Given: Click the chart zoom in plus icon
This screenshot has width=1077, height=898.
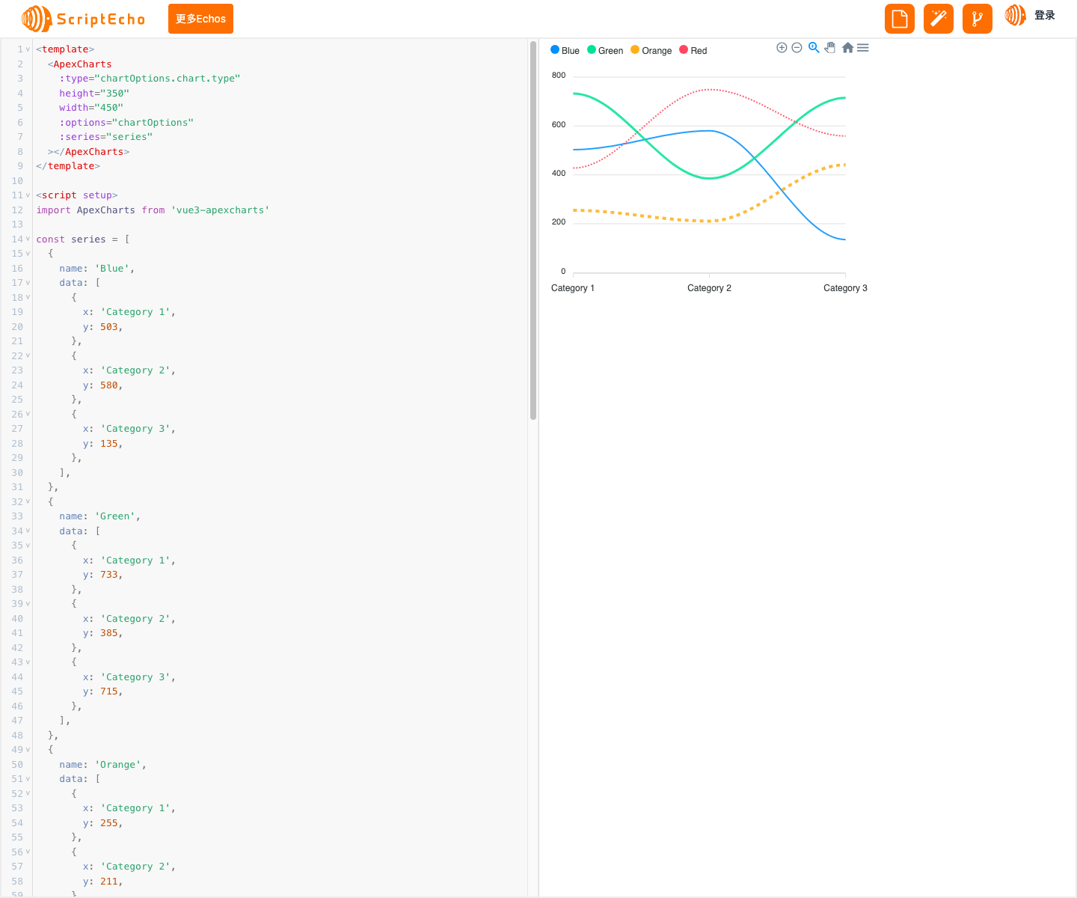Looking at the screenshot, I should (782, 48).
